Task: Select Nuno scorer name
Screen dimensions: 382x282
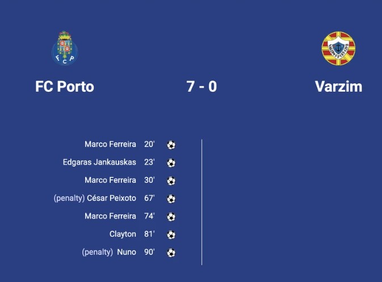Action: (127, 252)
